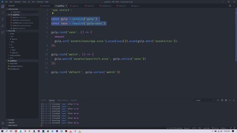This screenshot has height=133, width=237.
Task: Kill terminal with trash icon
Action: click(226, 100)
